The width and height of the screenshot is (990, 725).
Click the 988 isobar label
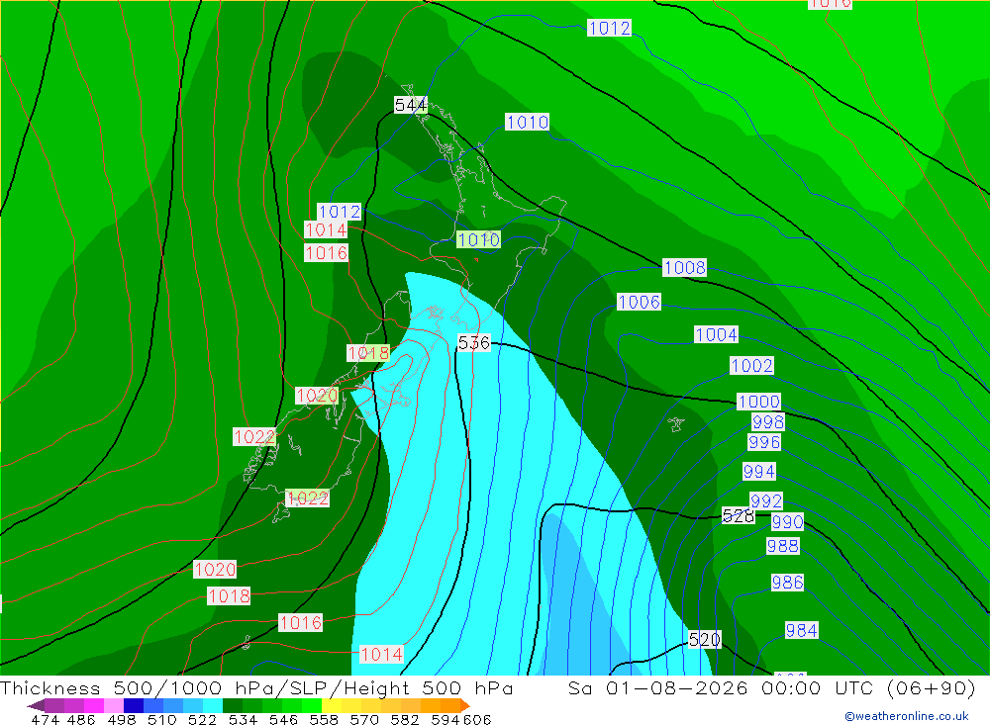(783, 546)
